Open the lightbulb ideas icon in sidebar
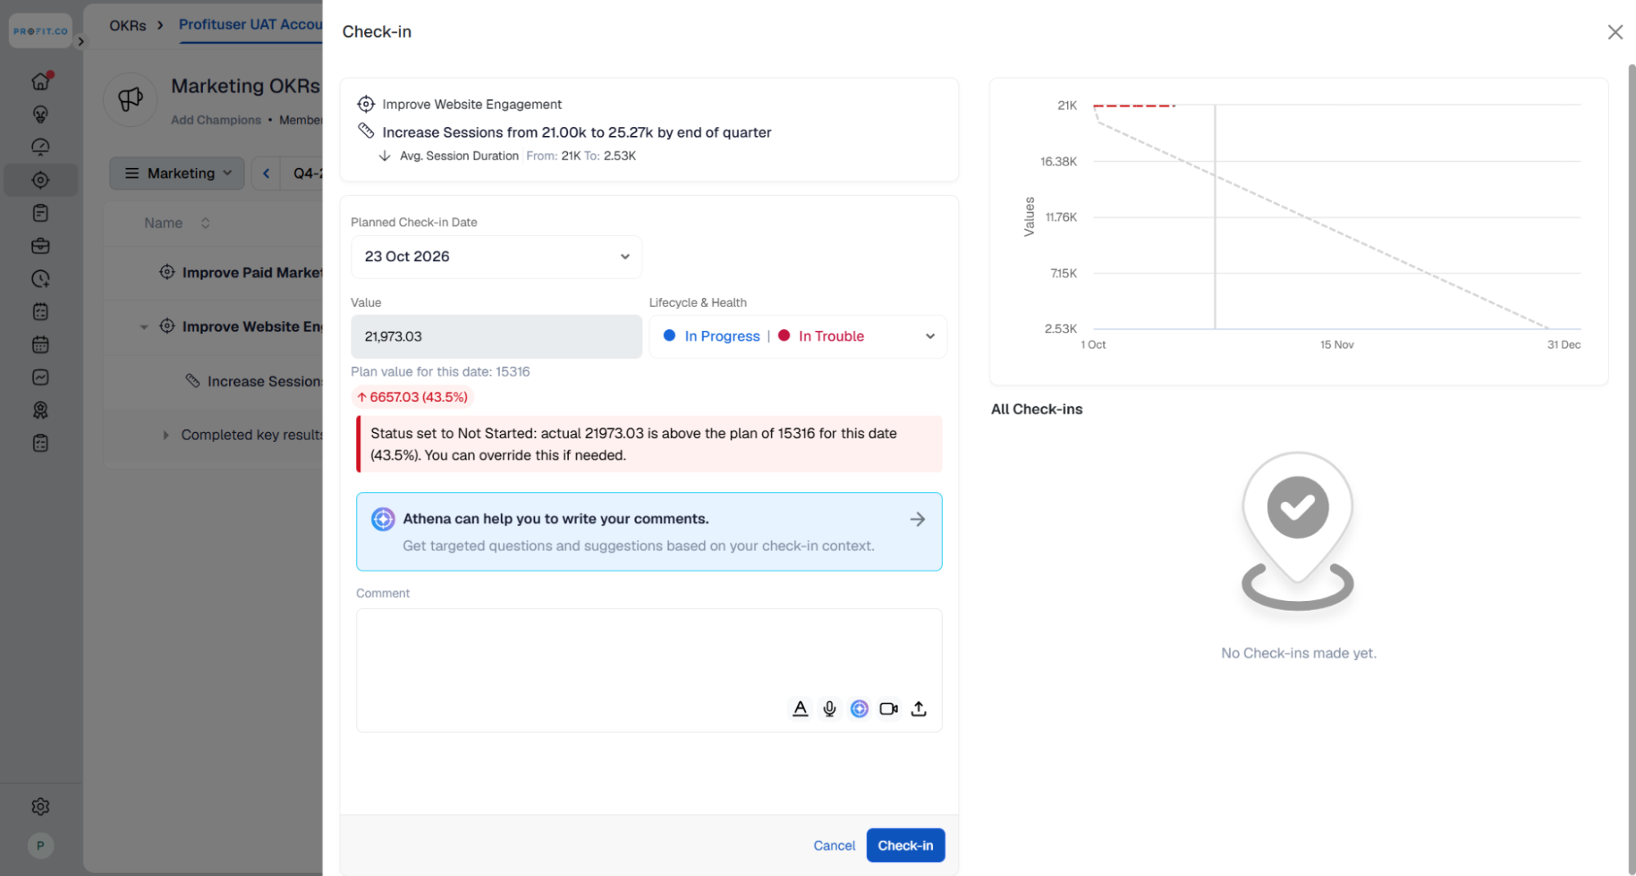This screenshot has height=876, width=1636. 40,114
